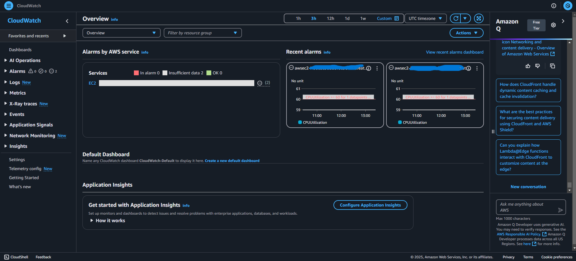Refresh the dashboard with the refresh icon
This screenshot has height=261, width=576.
click(x=456, y=18)
